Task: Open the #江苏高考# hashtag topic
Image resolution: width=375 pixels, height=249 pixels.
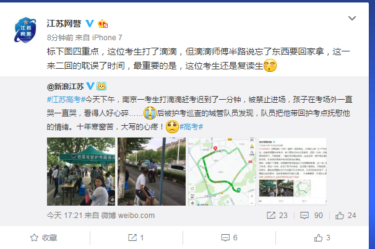Action: coord(66,99)
